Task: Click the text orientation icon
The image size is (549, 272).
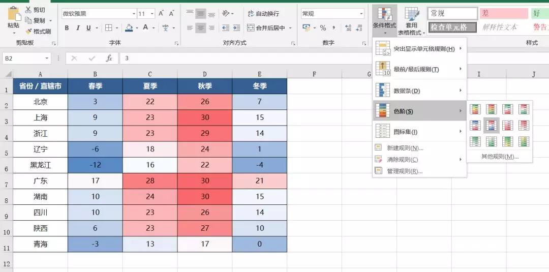Action: (x=226, y=14)
